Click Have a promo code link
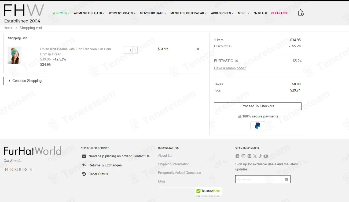Viewport: 349px width, 202px height. 230,68
